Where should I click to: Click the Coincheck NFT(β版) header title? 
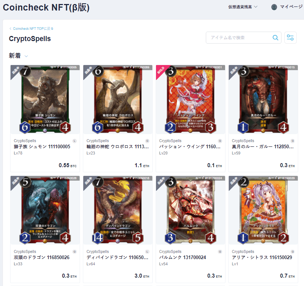(x=46, y=8)
